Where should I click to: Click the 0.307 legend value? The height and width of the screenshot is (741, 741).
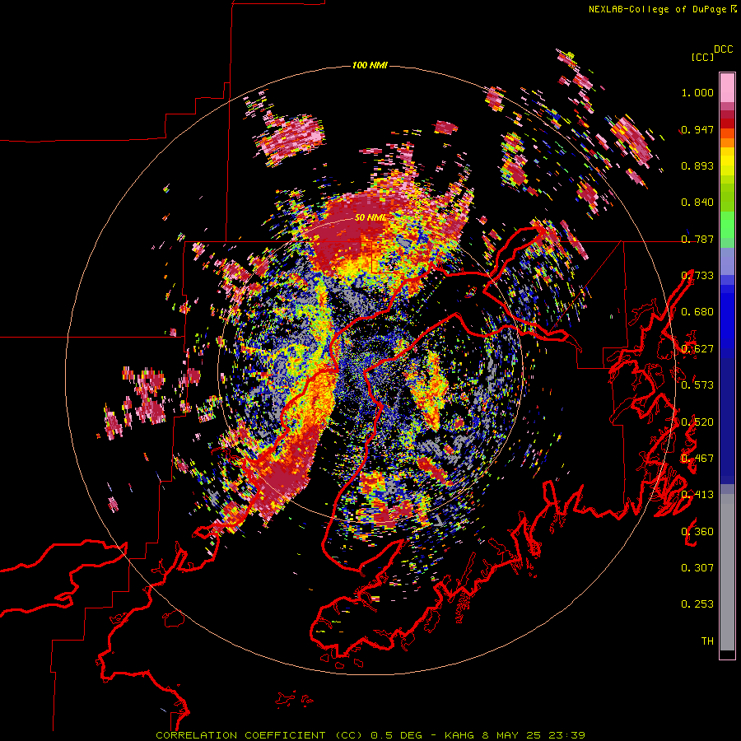point(697,567)
